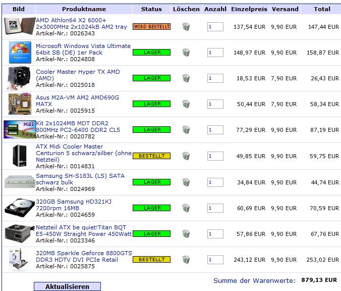Remove Windows Vista Ultimate from cart via trash icon
The height and width of the screenshot is (291, 341).
186,53
